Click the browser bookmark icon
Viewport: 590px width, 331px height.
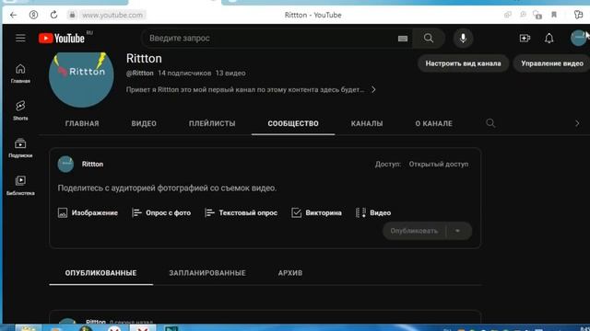(x=554, y=15)
